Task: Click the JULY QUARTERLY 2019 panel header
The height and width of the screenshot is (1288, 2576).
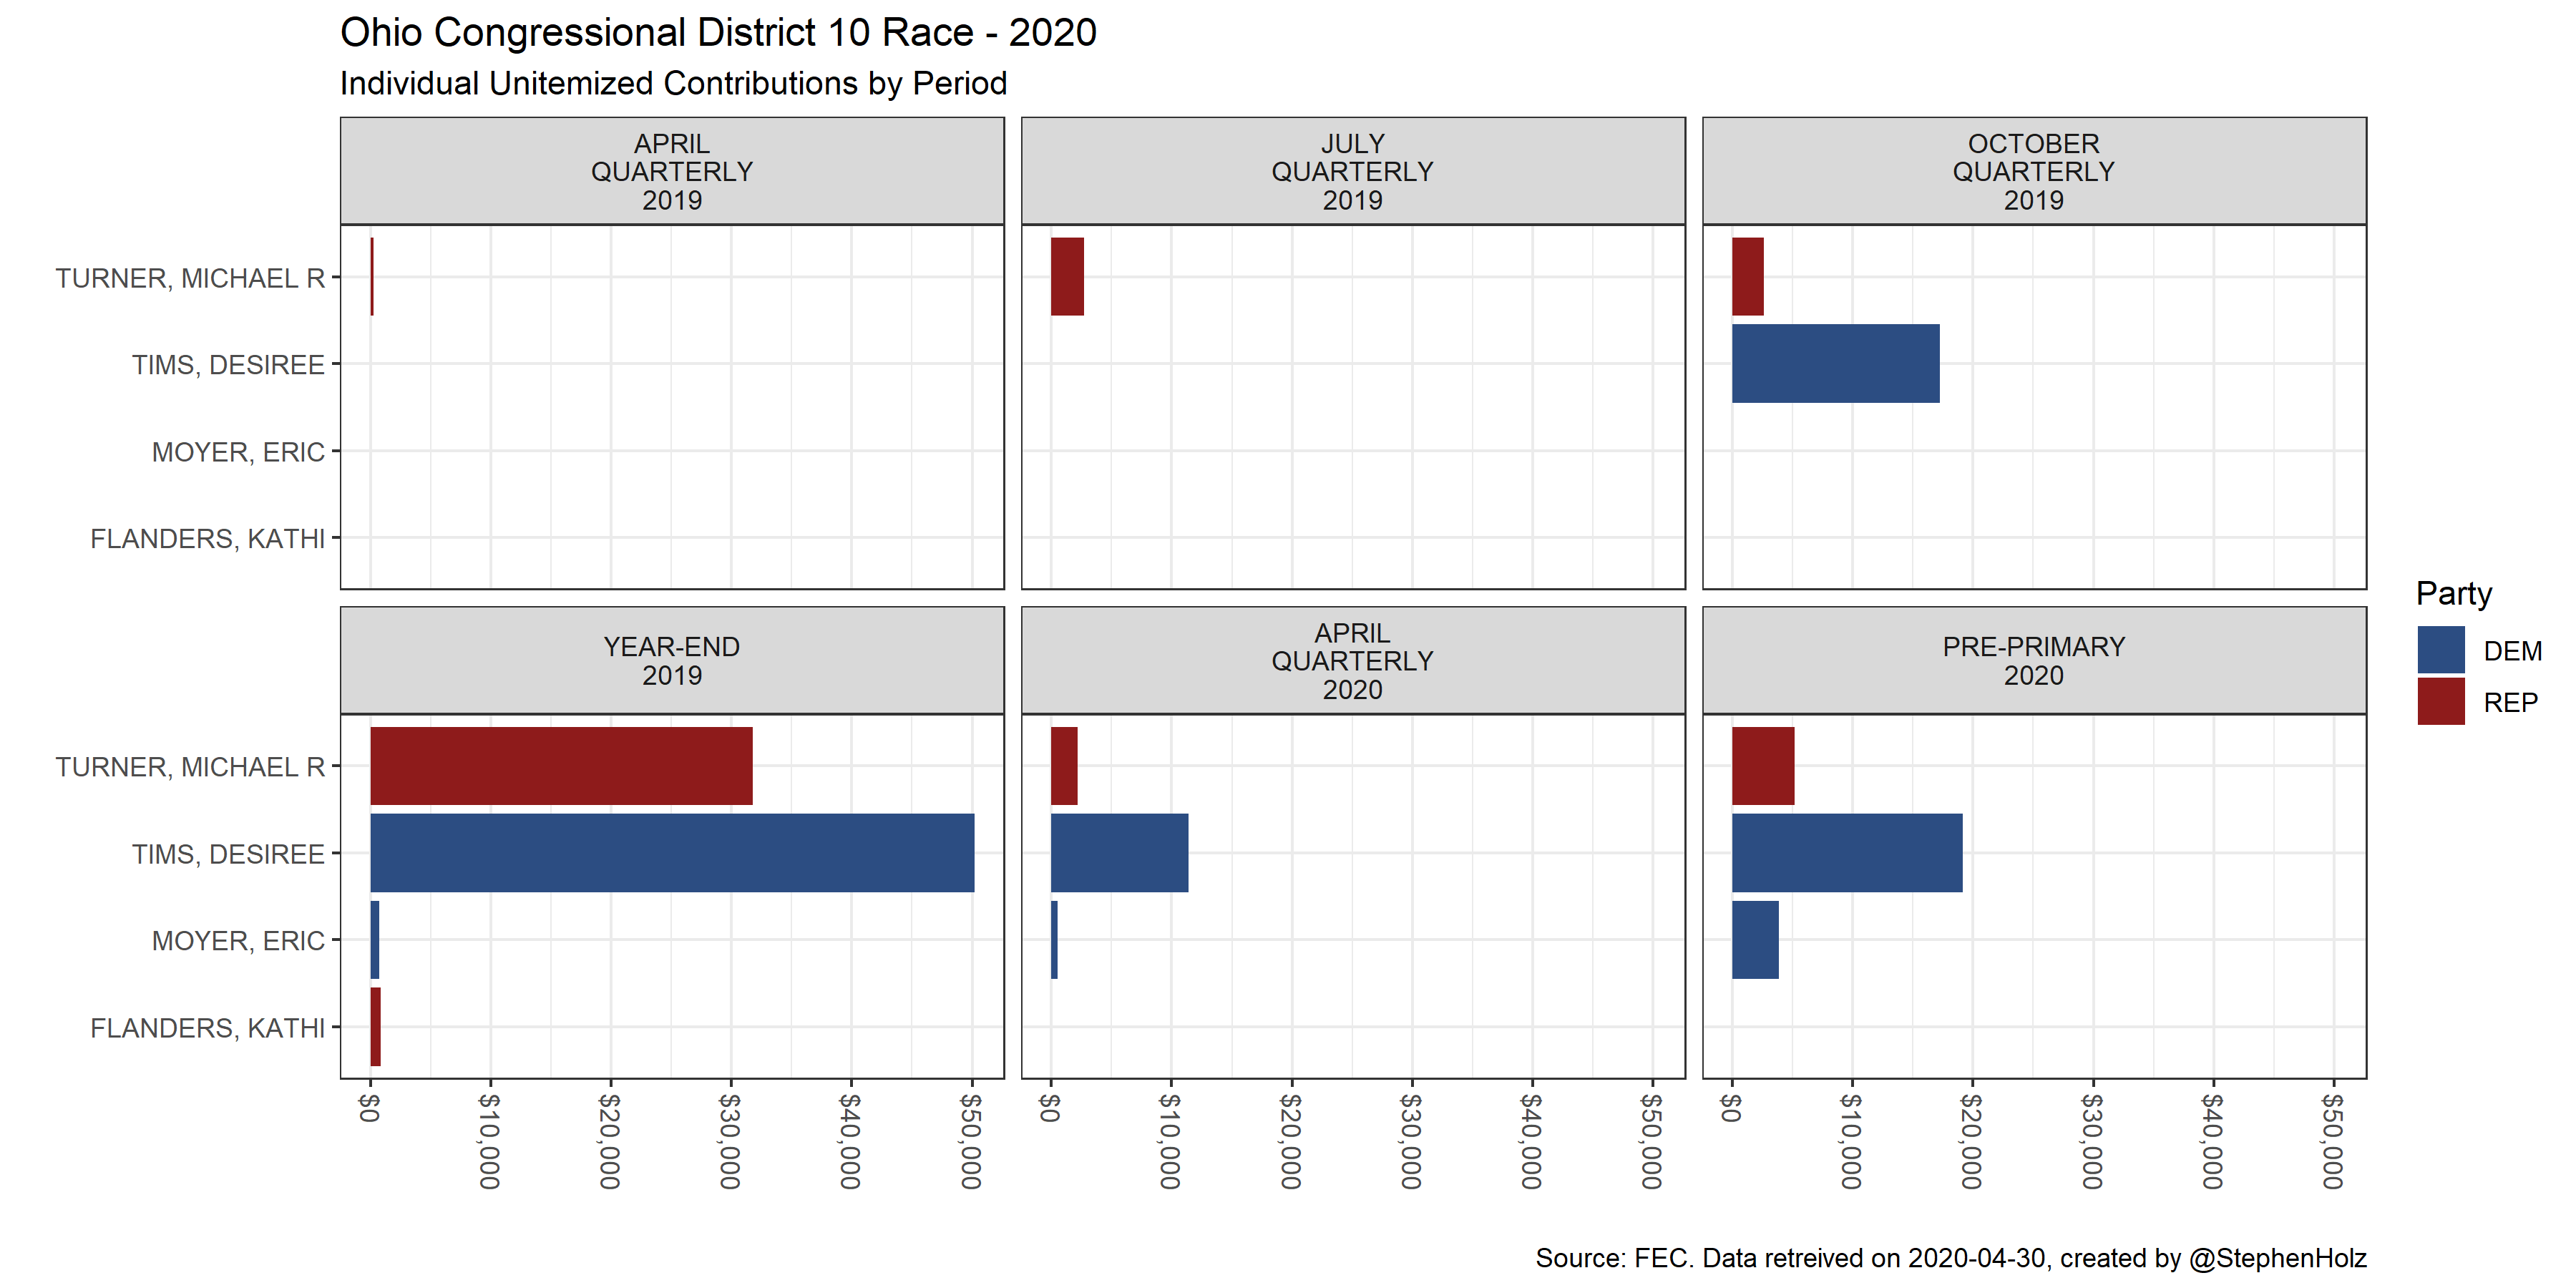Action: [1352, 172]
